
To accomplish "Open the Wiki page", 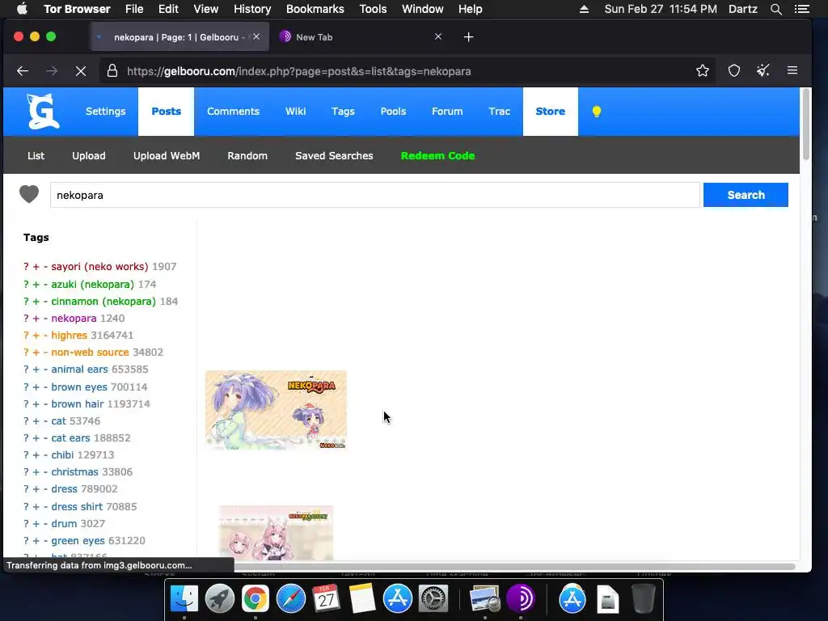I will (x=295, y=112).
